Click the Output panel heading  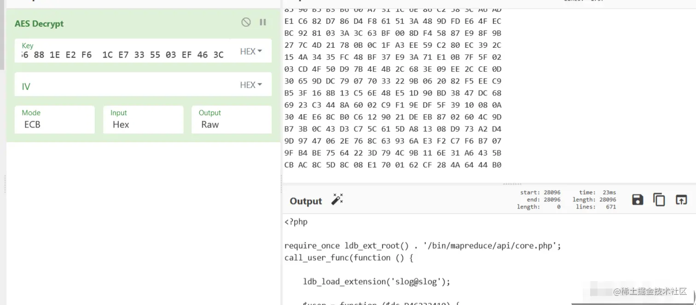point(306,201)
